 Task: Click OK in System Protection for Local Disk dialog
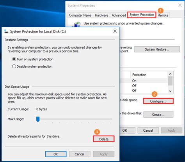point(56,154)
